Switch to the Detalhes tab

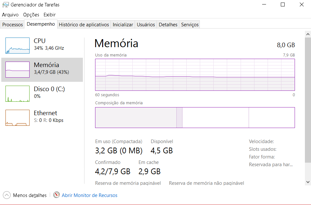168,25
